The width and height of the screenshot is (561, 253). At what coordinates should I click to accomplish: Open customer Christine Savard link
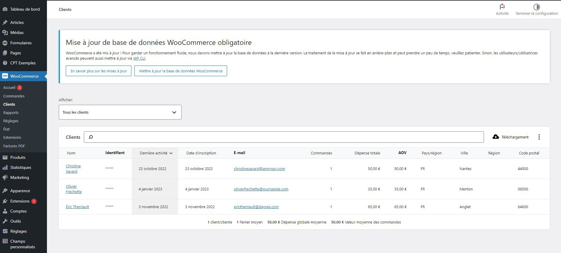coord(73,169)
